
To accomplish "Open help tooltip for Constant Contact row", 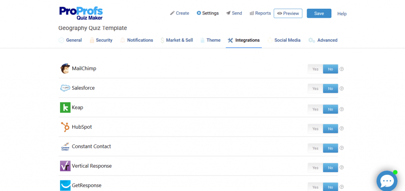I will pos(341,148).
